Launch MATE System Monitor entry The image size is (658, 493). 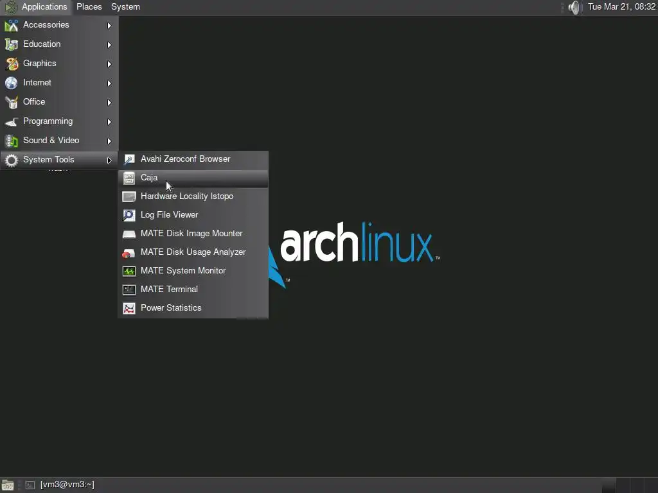(193, 271)
